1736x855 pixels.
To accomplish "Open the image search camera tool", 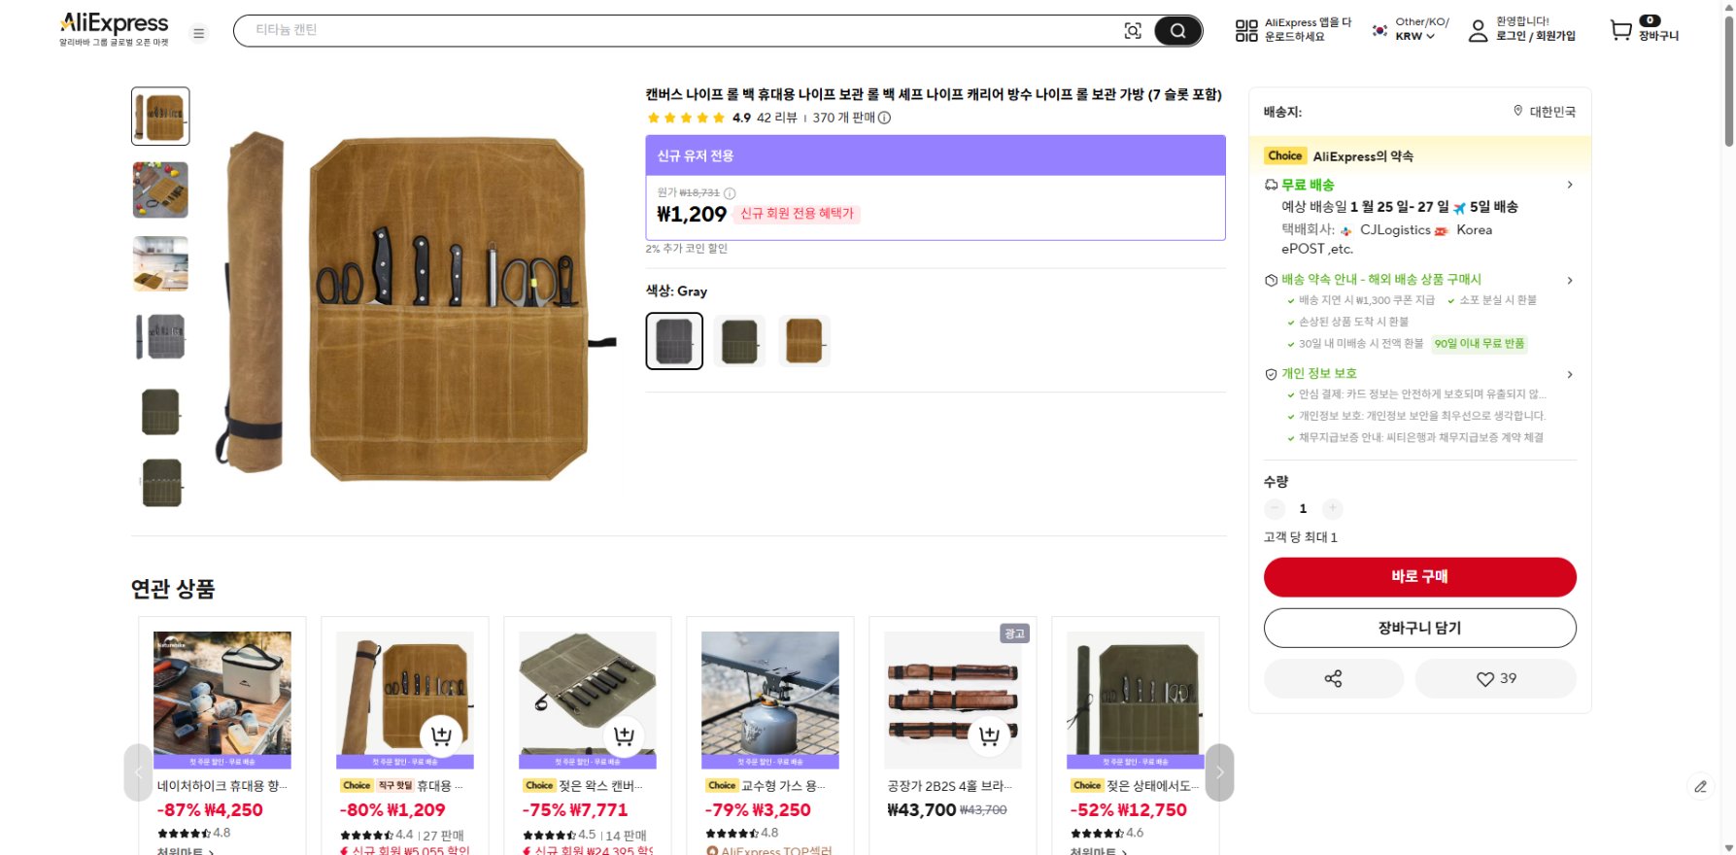I will (x=1133, y=30).
